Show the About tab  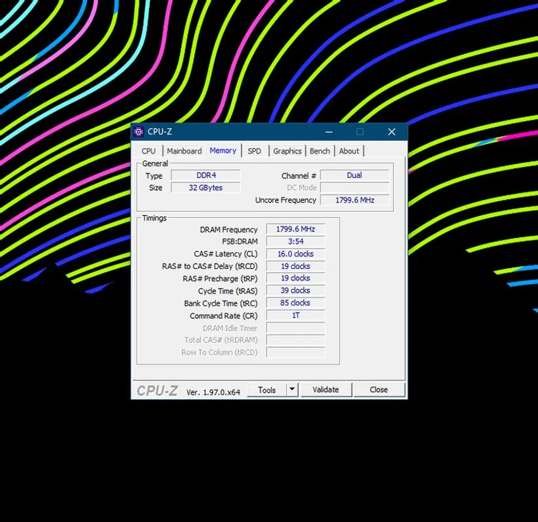click(349, 151)
